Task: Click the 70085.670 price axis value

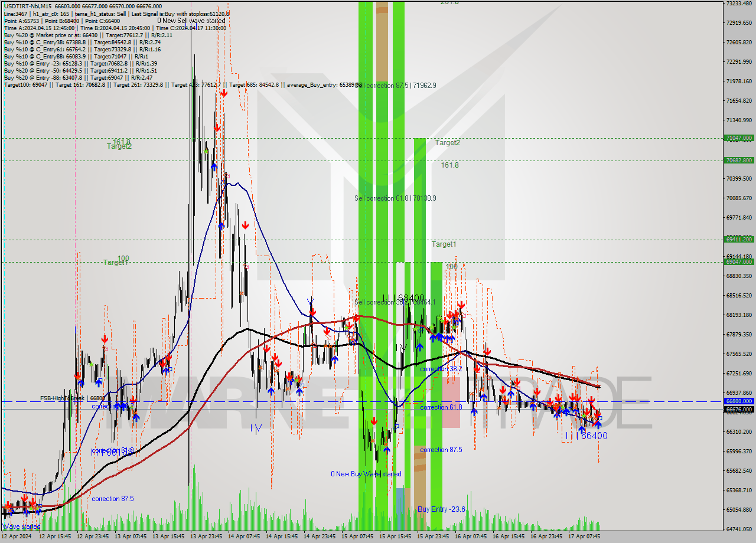Action: (x=739, y=198)
